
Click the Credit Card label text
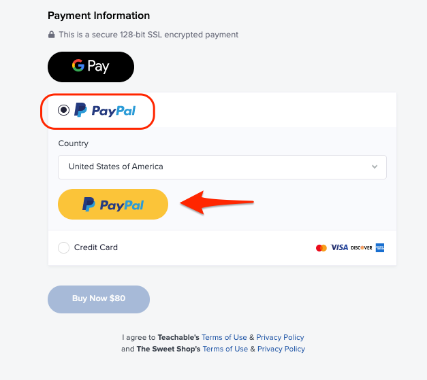tap(96, 247)
